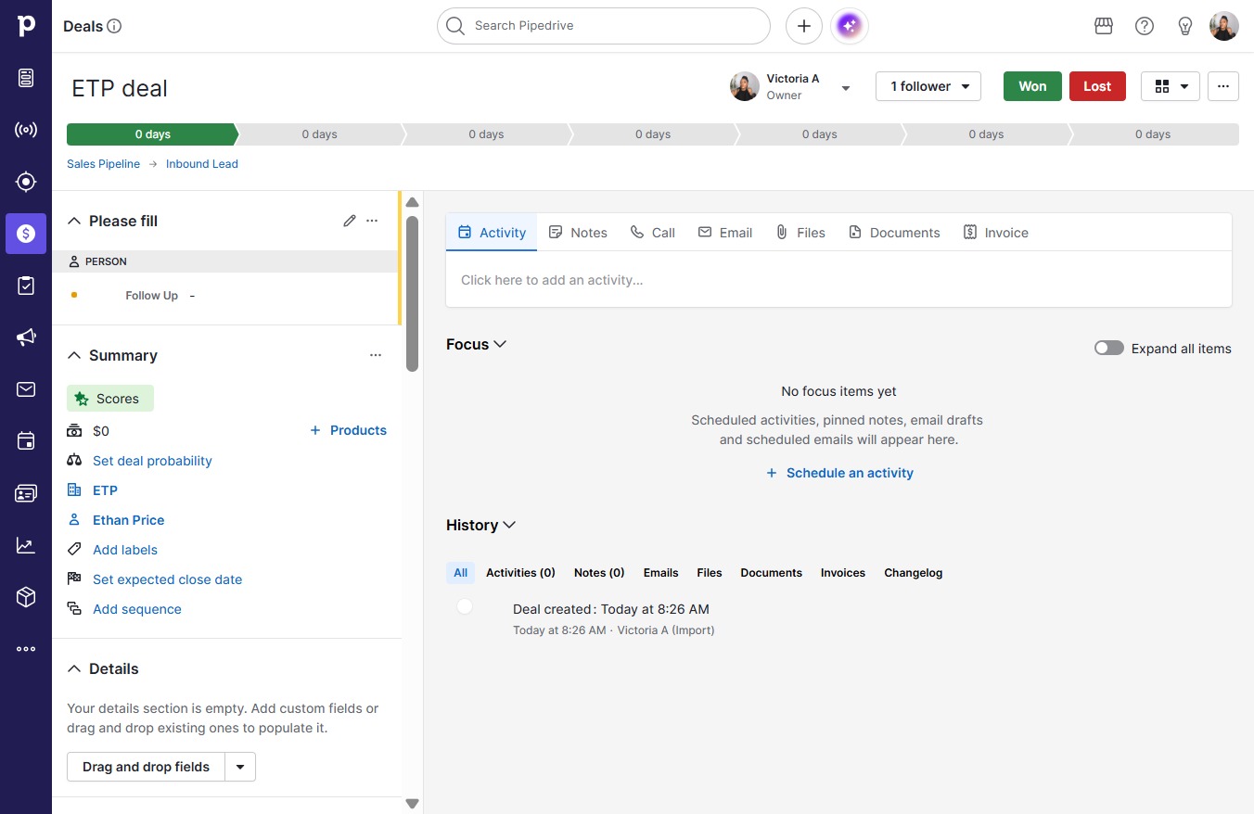1254x814 pixels.
Task: Mark the deal as Lost
Action: (1097, 86)
